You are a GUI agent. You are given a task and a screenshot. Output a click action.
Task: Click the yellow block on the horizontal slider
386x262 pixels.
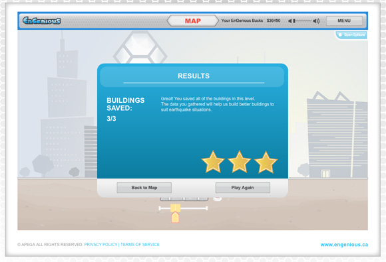coord(176,208)
